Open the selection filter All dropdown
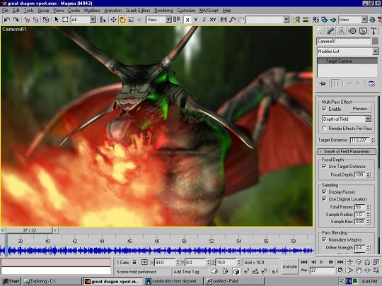The height and width of the screenshot is (286, 382). pyautogui.click(x=93, y=20)
